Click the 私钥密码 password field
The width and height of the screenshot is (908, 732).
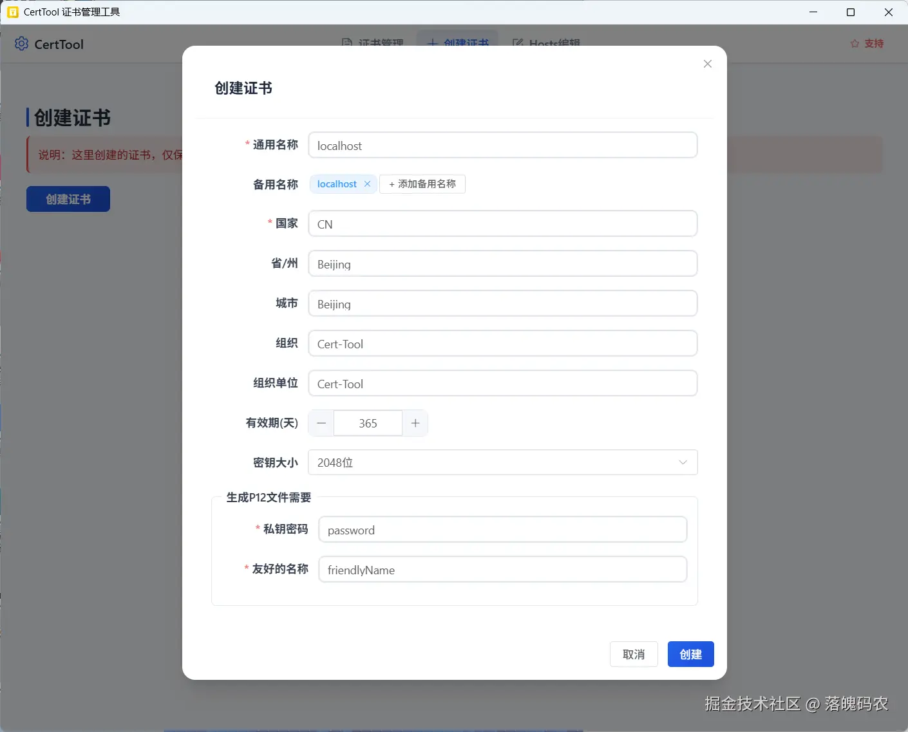point(503,530)
